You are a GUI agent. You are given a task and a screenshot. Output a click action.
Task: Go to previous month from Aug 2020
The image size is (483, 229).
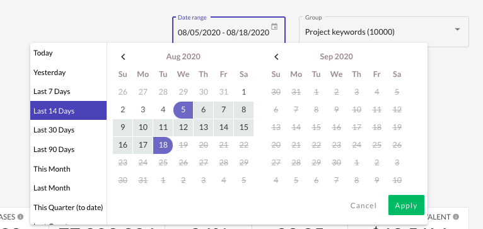pyautogui.click(x=123, y=57)
